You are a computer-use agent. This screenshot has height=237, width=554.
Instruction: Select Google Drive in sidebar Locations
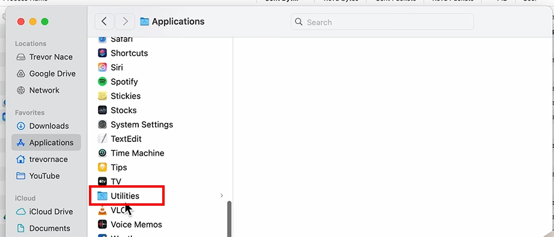[x=46, y=73]
